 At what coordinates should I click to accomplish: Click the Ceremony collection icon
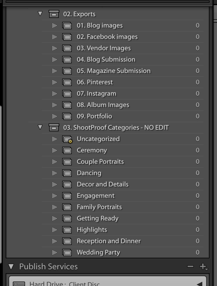67,150
